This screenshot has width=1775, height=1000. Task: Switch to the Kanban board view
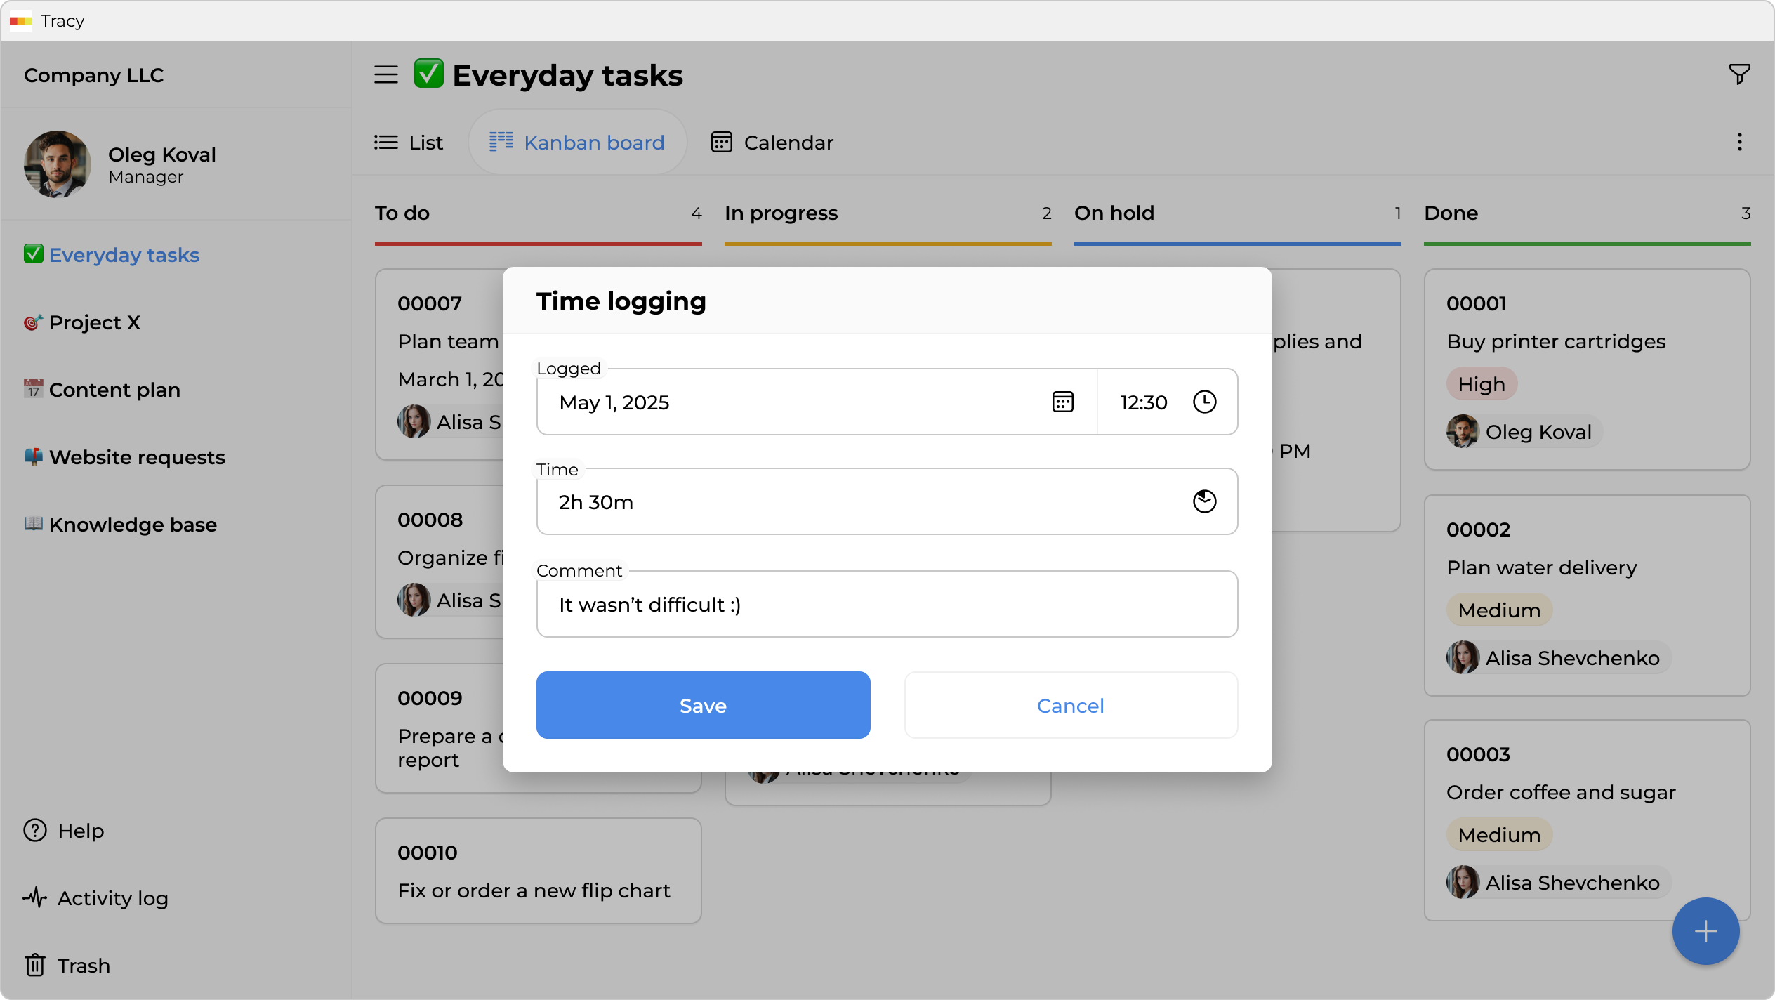coord(577,142)
